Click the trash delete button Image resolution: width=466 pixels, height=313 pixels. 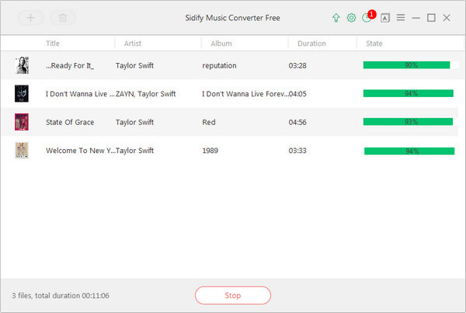pyautogui.click(x=63, y=18)
